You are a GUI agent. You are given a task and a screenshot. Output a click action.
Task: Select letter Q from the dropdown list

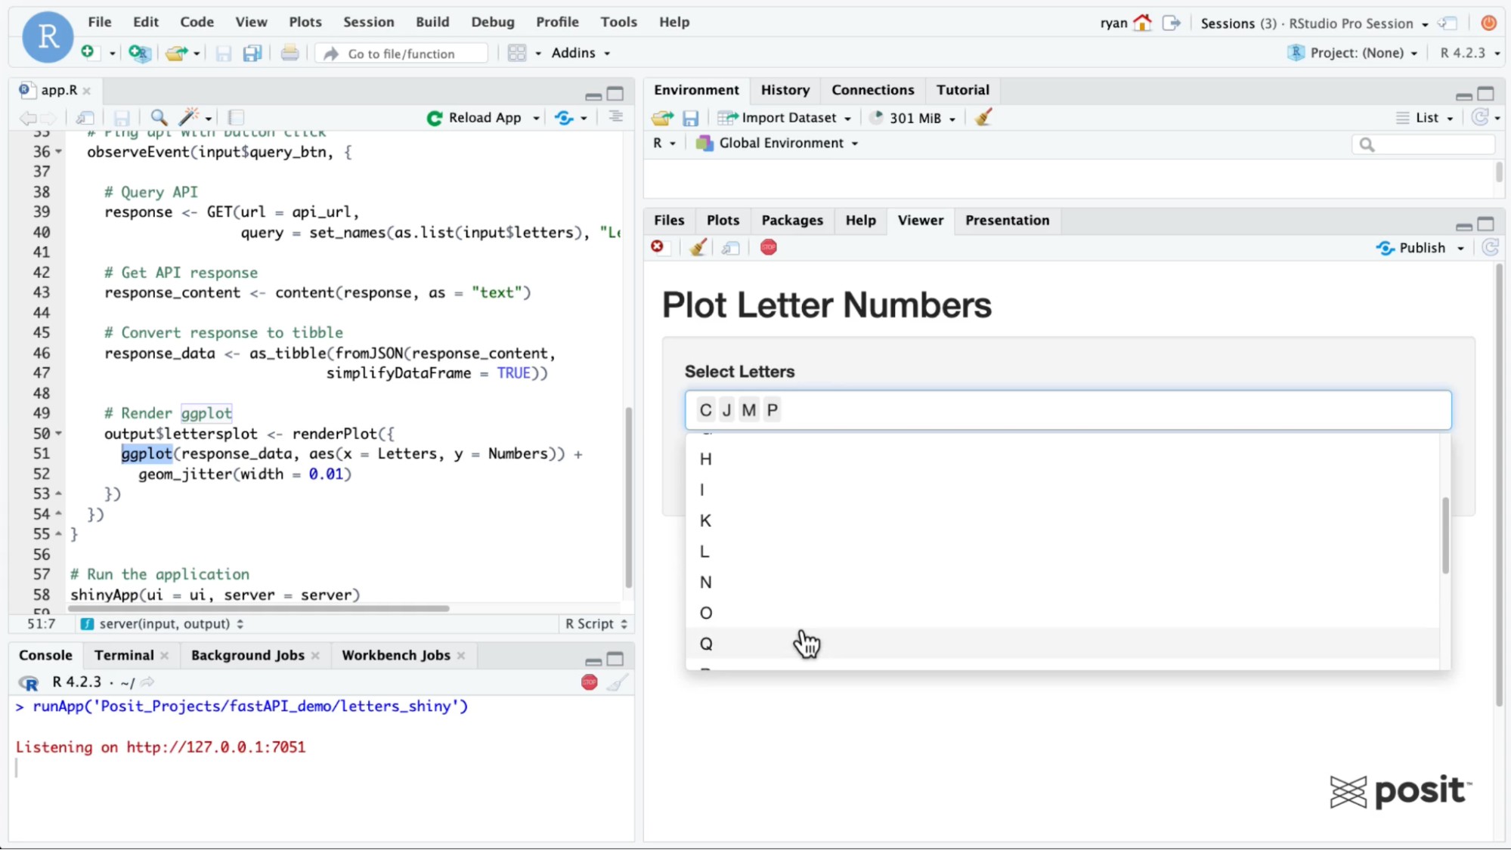click(706, 644)
